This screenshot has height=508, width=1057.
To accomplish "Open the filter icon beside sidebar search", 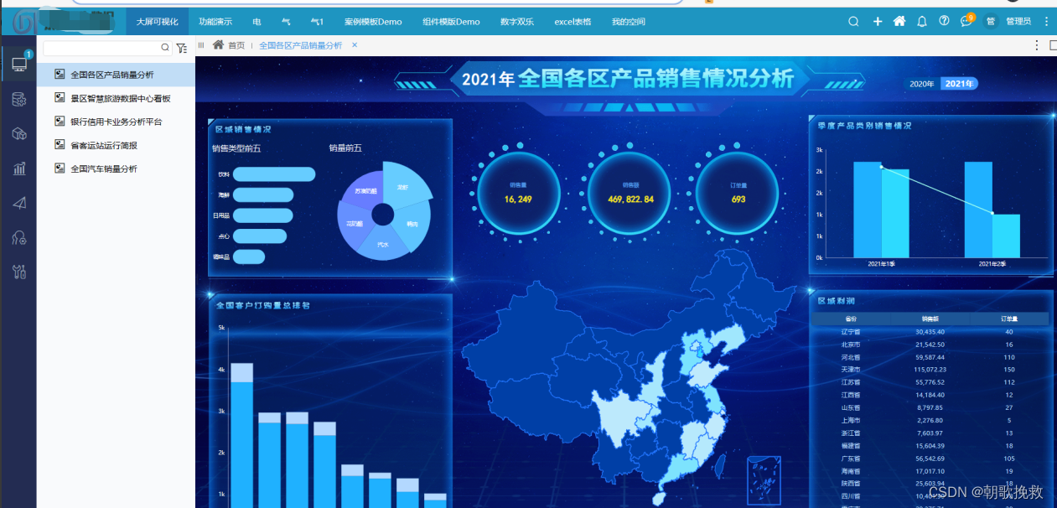I will 181,49.
